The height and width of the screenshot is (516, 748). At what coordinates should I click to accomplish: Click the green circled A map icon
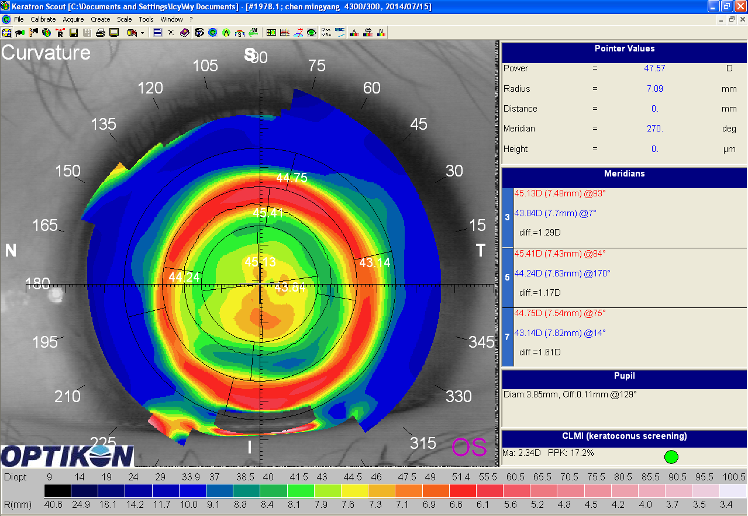point(226,32)
